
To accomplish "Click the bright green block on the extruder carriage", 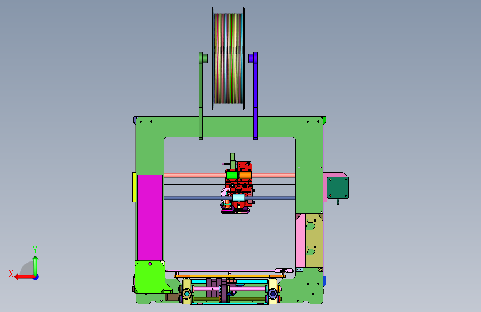I will (x=232, y=175).
